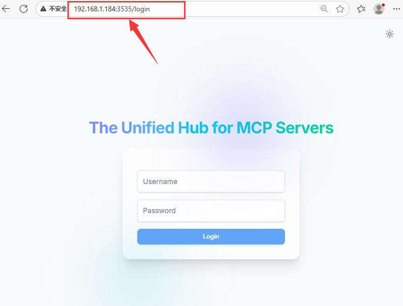Screen dimensions: 403x306
Task: Click the blue Login button
Action: [211, 237]
